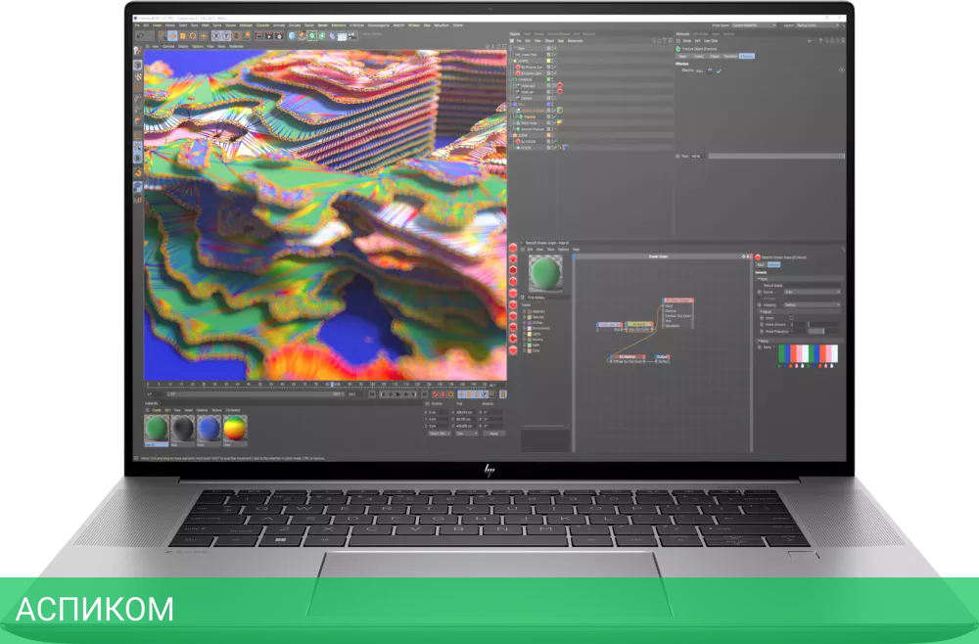Image resolution: width=979 pixels, height=644 pixels.
Task: Open the Object (Rel) dropdown in Coordinates
Action: (x=440, y=433)
